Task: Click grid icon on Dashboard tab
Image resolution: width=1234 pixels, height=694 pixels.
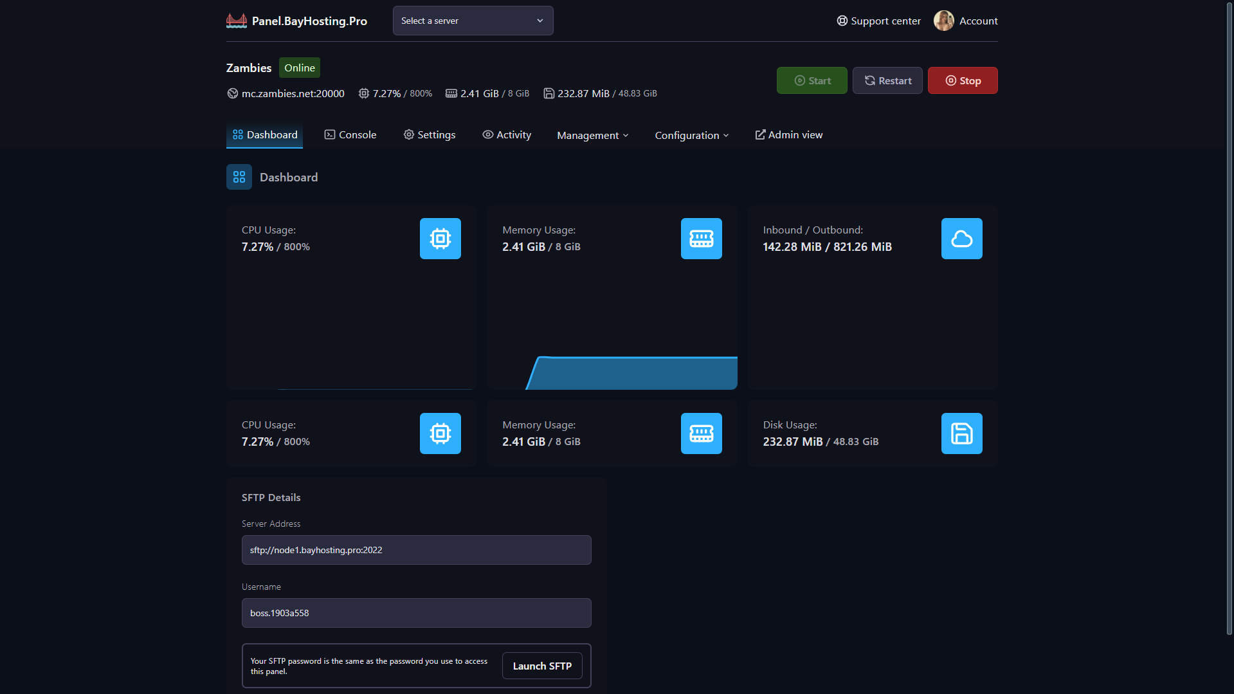Action: pos(238,134)
